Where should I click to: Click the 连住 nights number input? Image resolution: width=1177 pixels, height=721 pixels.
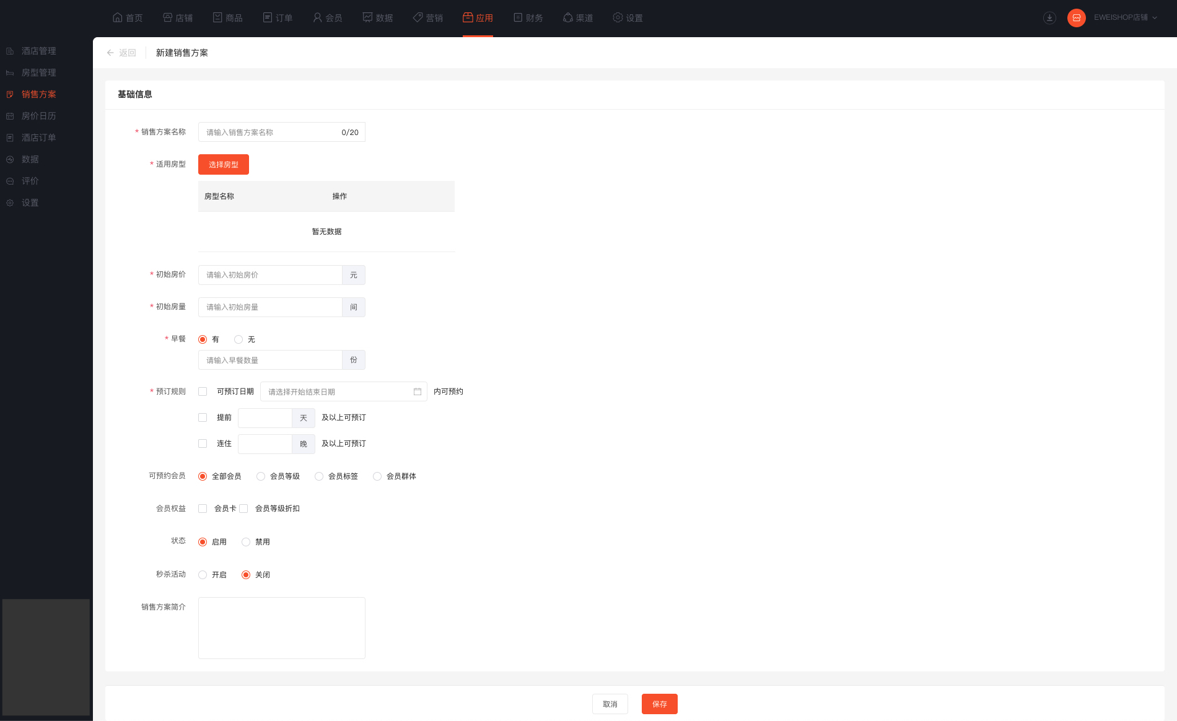pos(265,444)
